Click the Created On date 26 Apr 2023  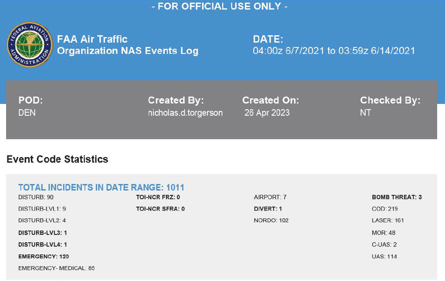click(x=267, y=113)
